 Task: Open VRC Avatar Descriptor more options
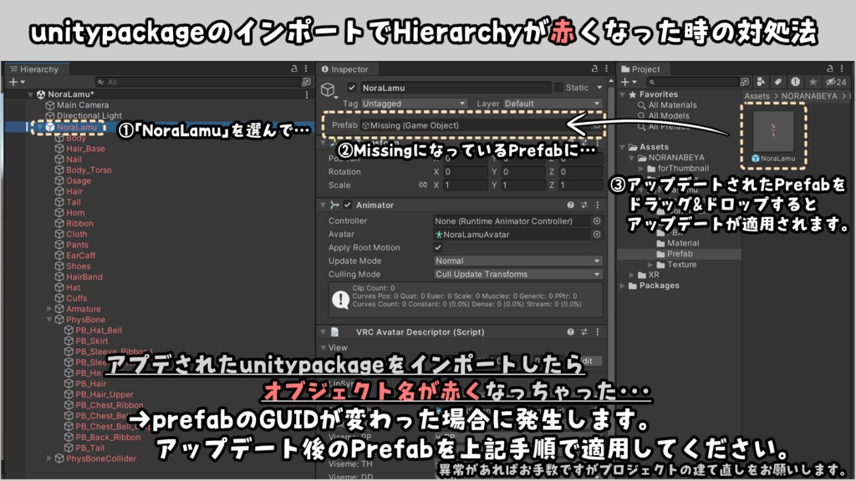(597, 332)
